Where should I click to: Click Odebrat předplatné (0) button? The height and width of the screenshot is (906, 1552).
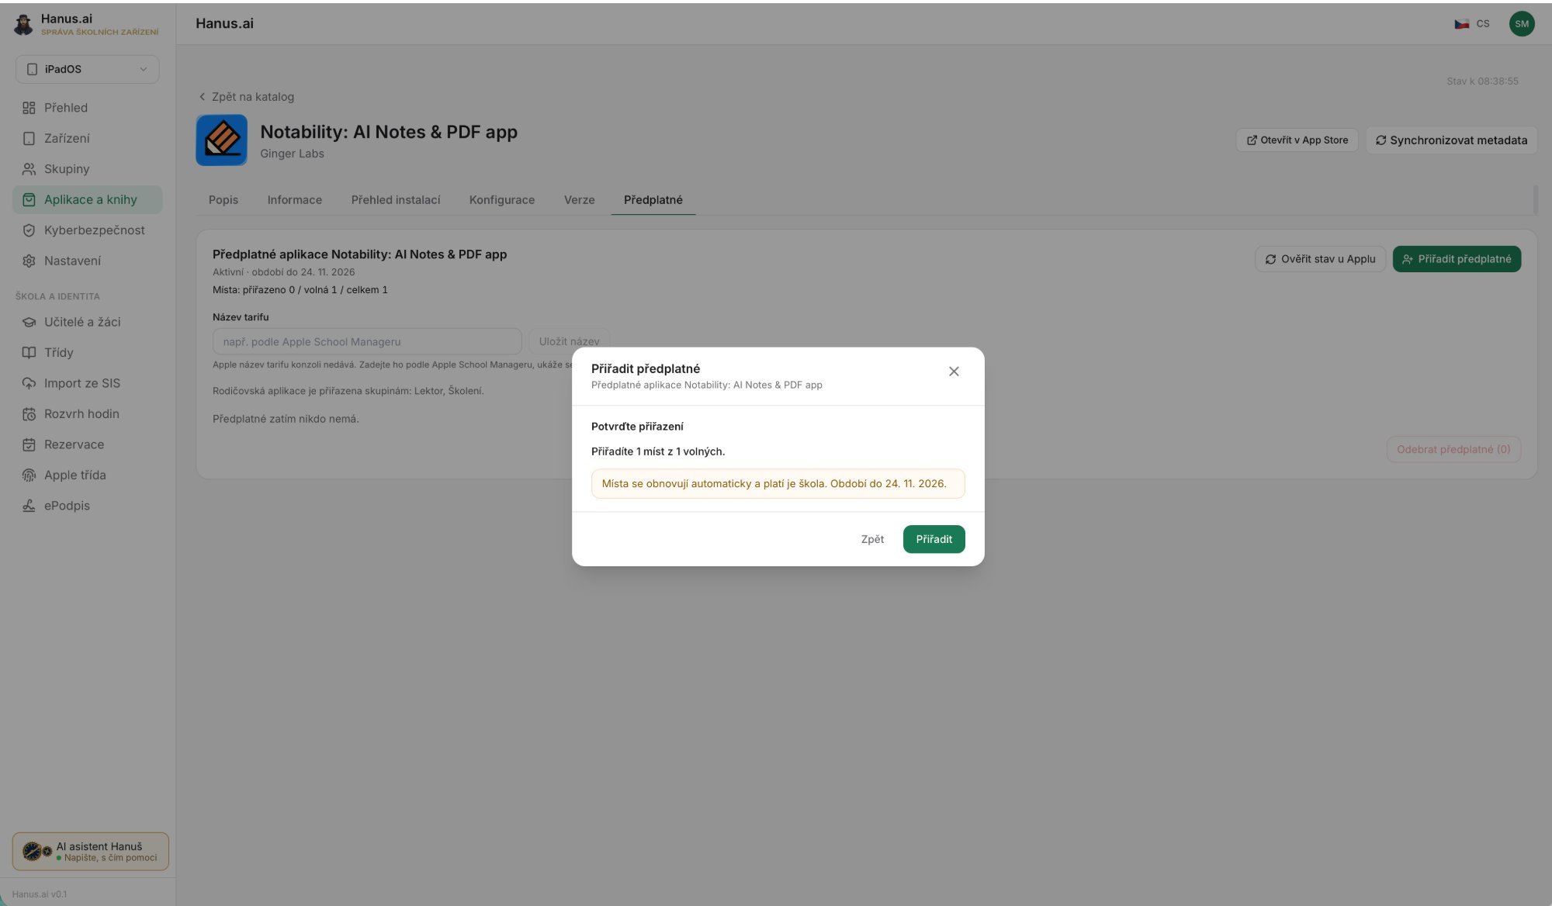pyautogui.click(x=1453, y=449)
